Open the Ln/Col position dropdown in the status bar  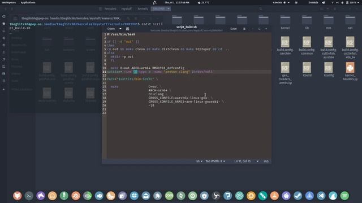(x=247, y=161)
